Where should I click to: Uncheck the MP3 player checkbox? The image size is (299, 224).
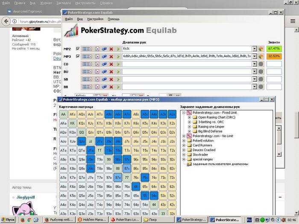click(x=78, y=56)
